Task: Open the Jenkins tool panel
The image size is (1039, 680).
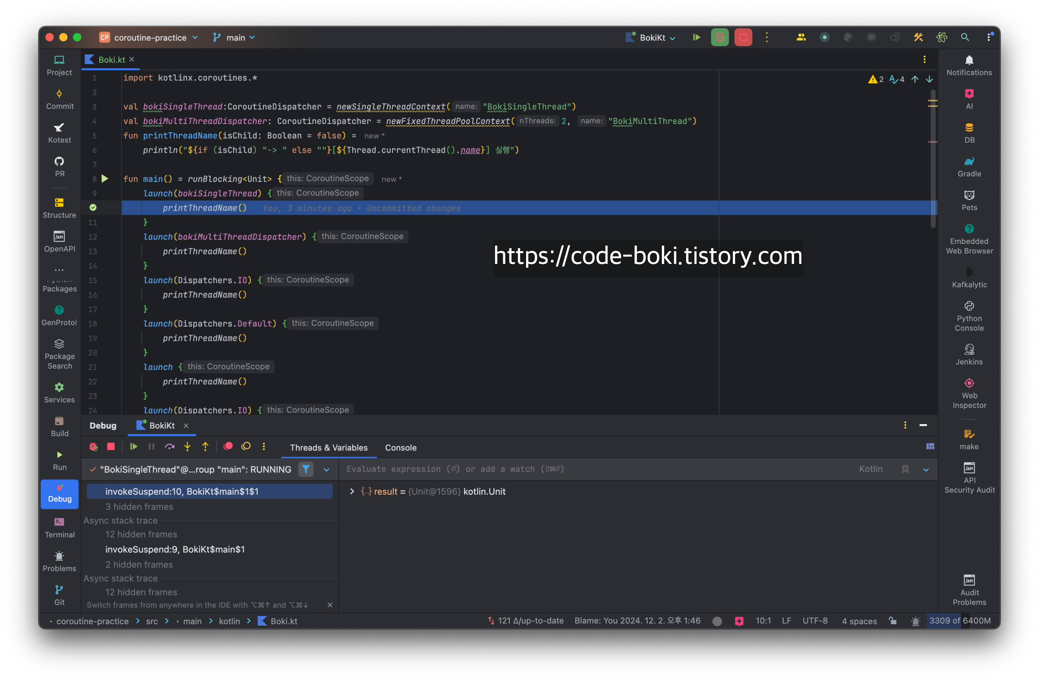Action: tap(969, 355)
